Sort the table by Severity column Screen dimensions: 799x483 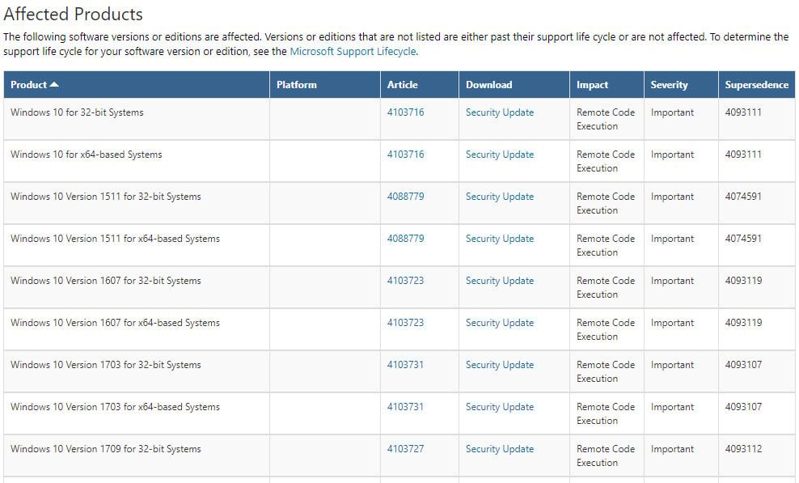pyautogui.click(x=669, y=85)
